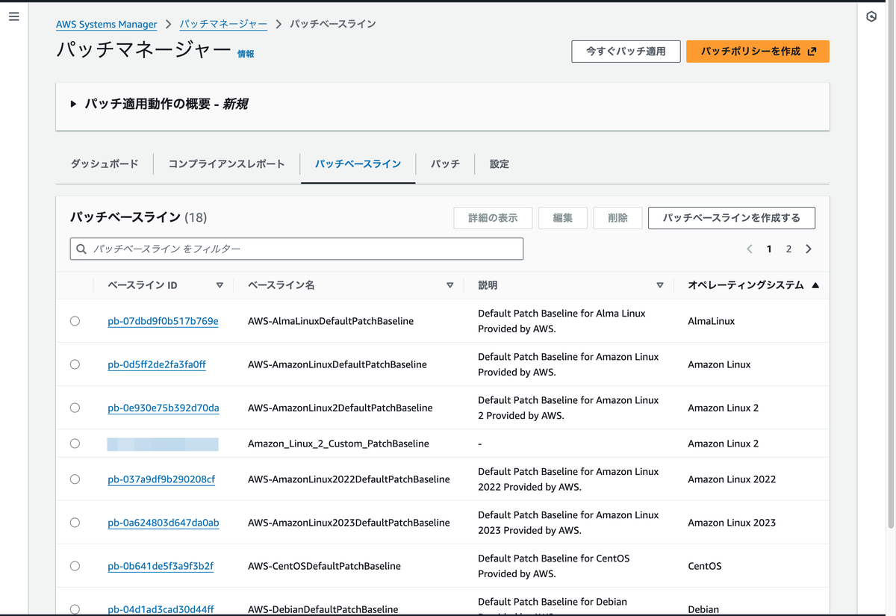Click Amazon Linux 2023 operating system cell

coord(732,523)
